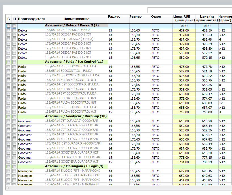Image resolution: width=232 pixels, height=195 pixels.
Task: Click the Цена (из прайс-листа) column header
Action: pyautogui.click(x=207, y=18)
